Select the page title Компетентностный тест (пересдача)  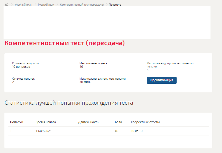65,43
